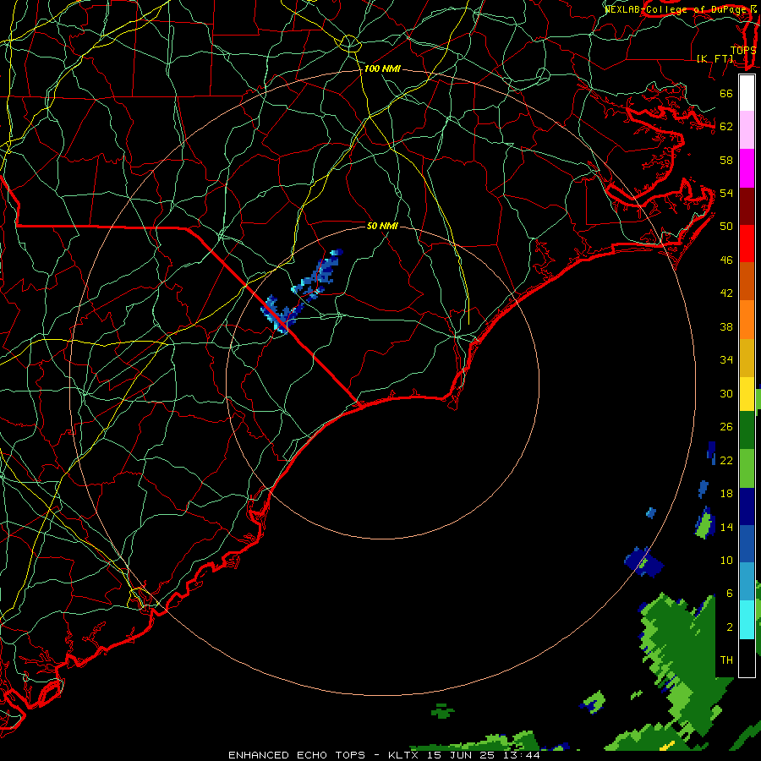761x761 pixels.
Task: Click the gold 38 K FT swatch
Action: 747,359
